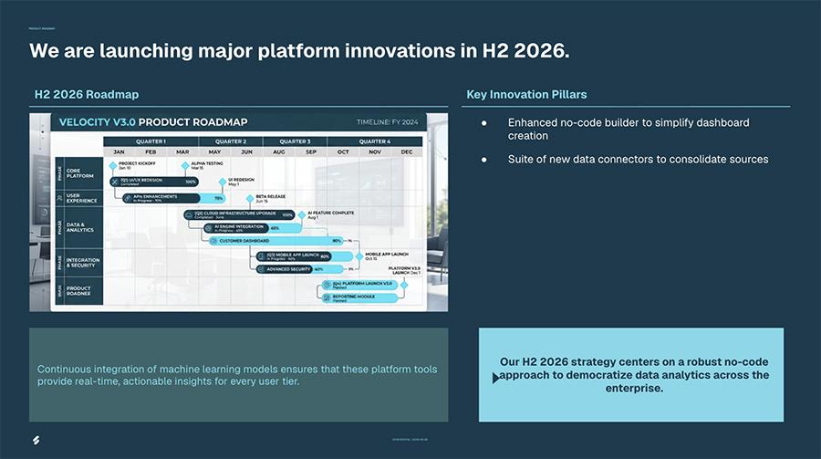Click the continuous integration of machine learning paragraph

[237, 375]
